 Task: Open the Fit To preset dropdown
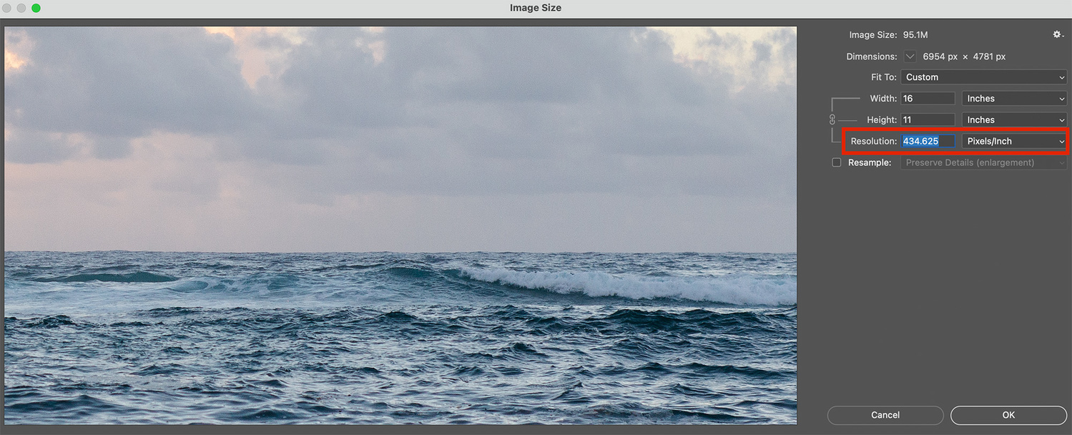983,77
